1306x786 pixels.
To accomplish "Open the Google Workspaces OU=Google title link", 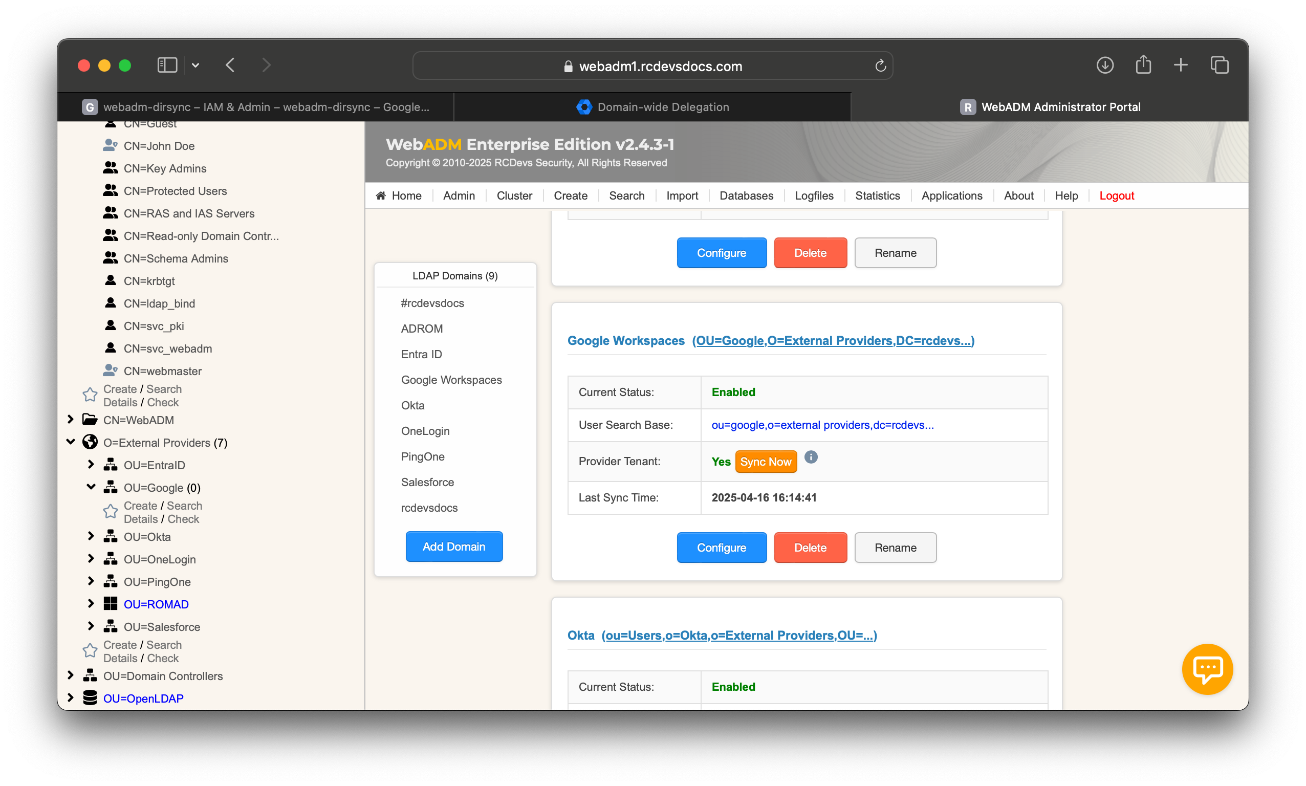I will (x=833, y=341).
